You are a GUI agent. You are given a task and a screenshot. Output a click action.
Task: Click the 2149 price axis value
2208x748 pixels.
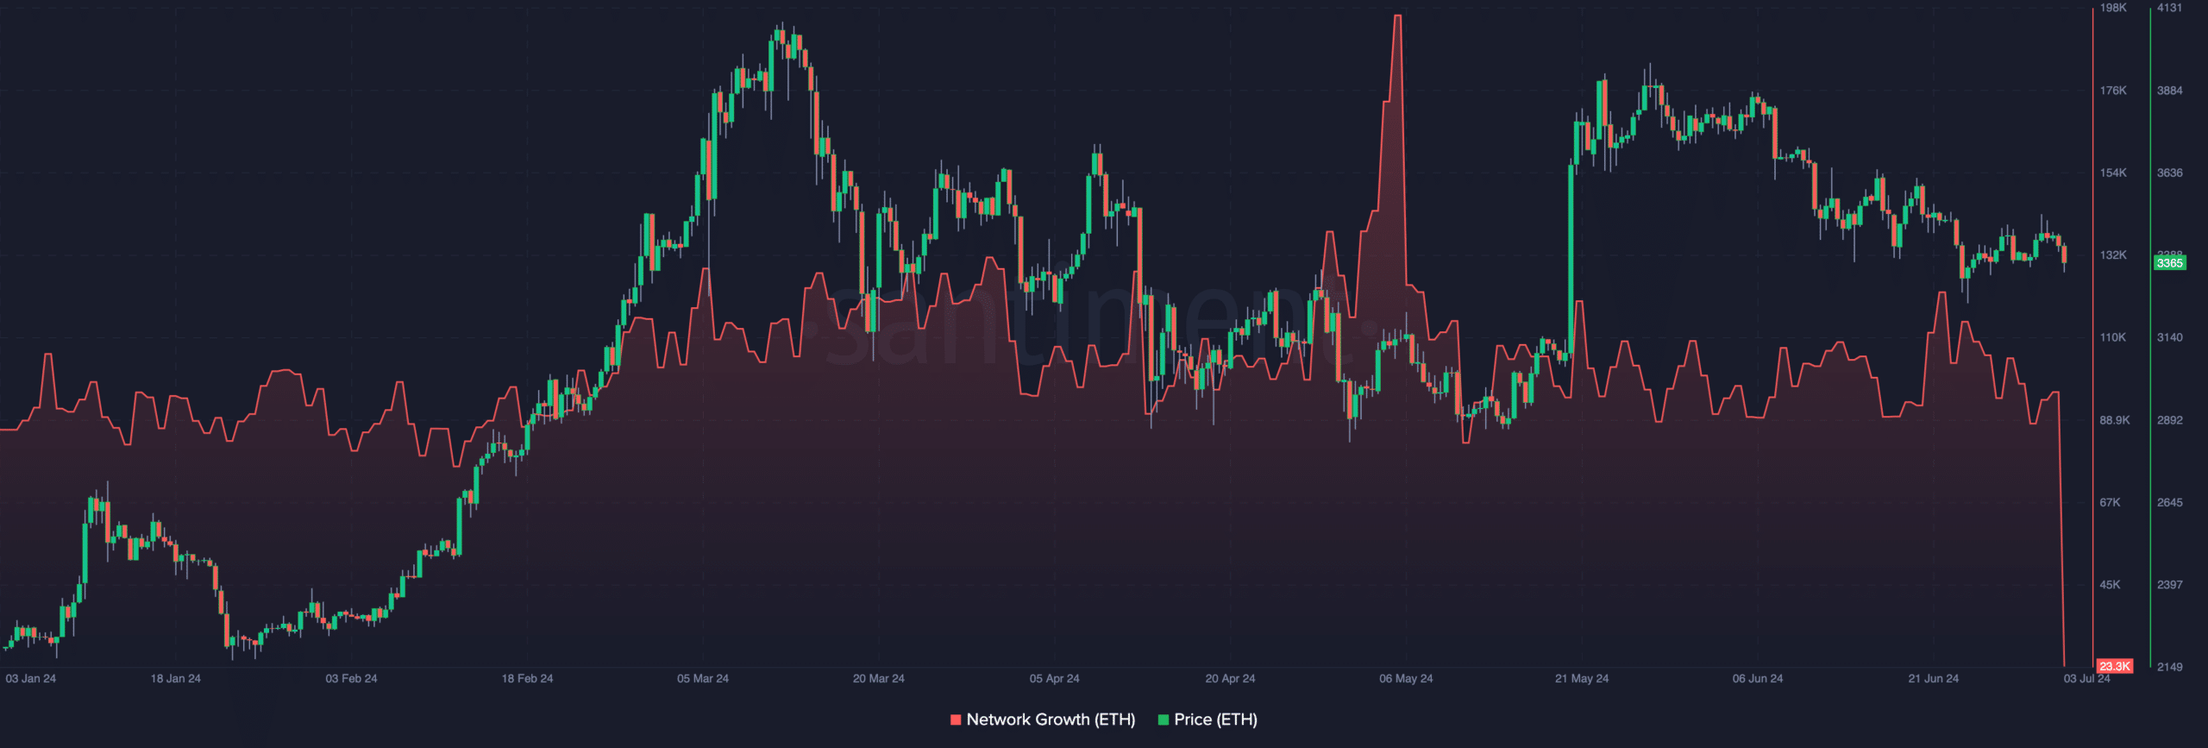tap(2170, 667)
